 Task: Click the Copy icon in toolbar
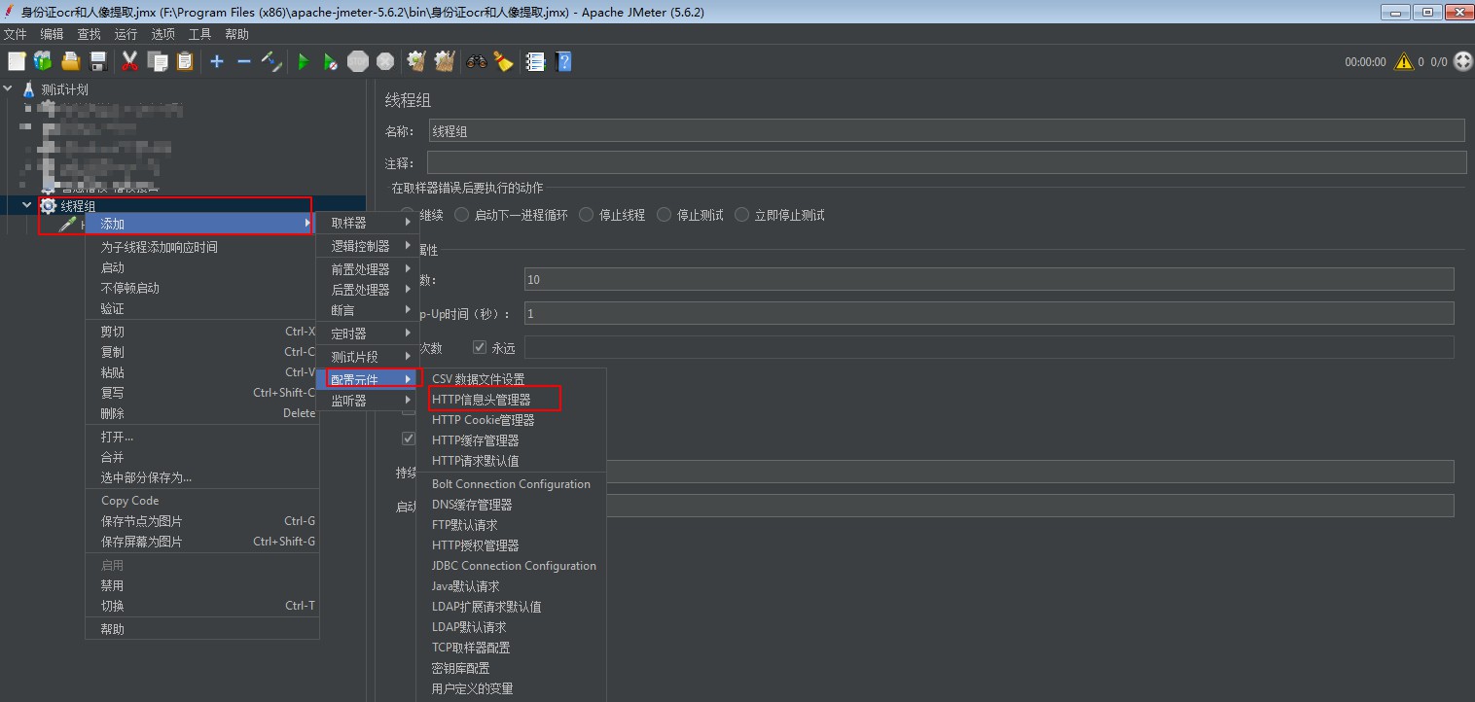[158, 61]
